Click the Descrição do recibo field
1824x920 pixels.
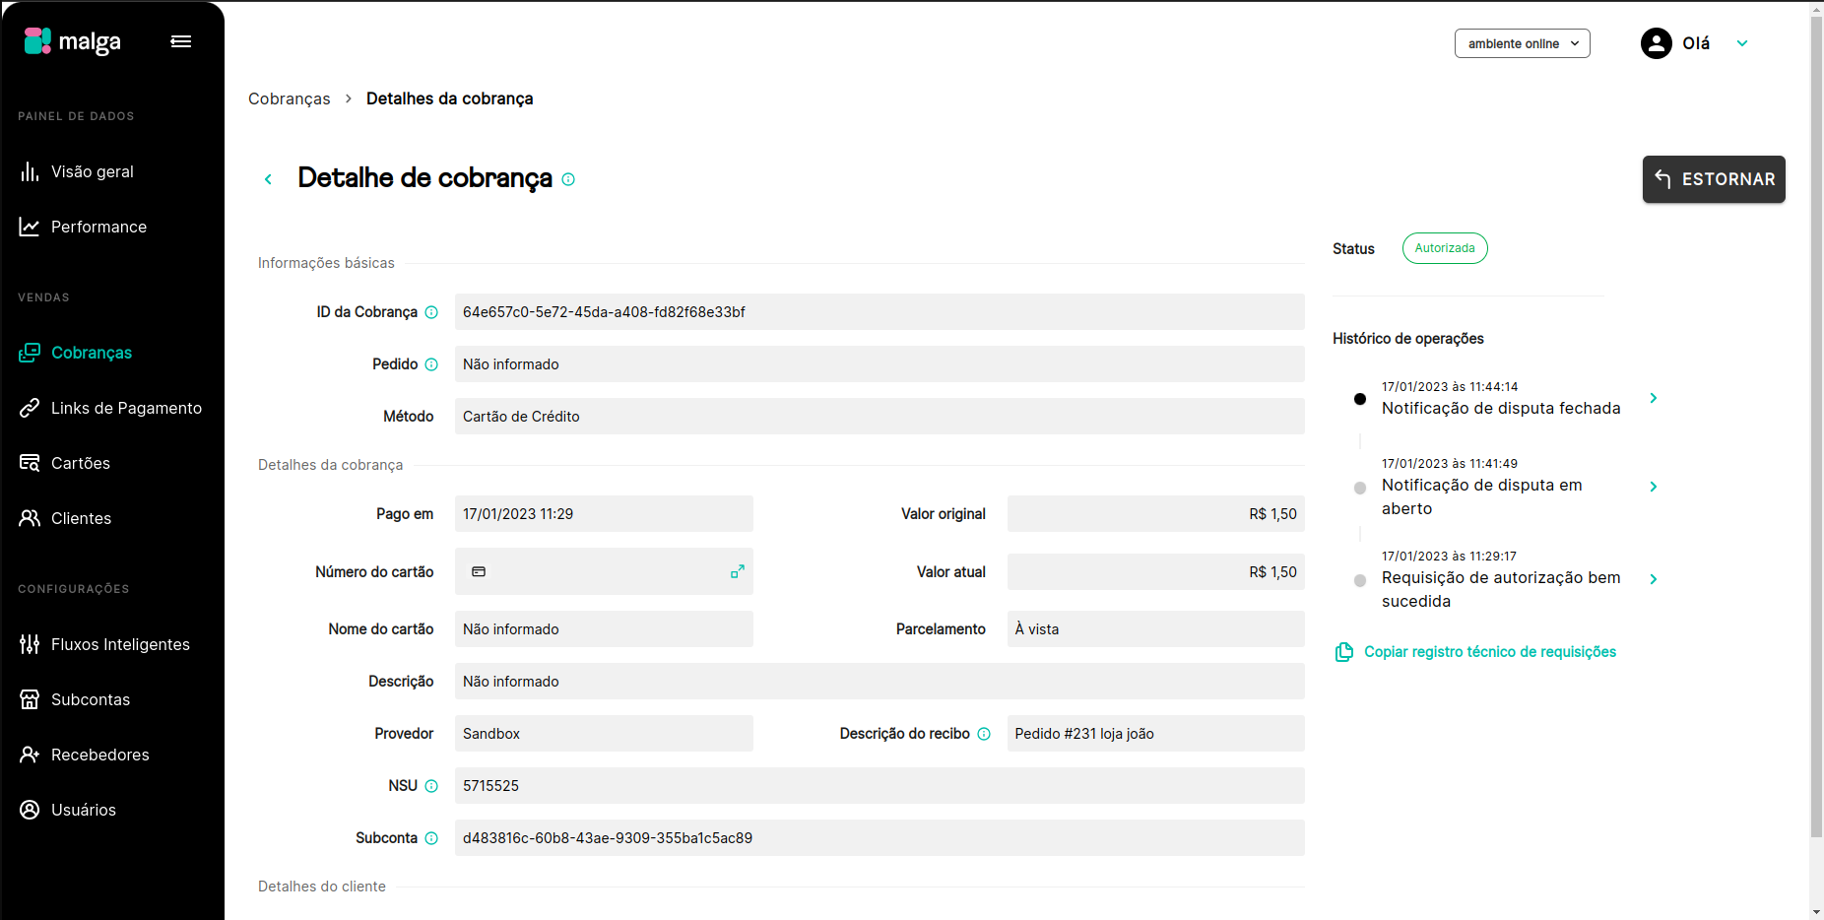(x=1156, y=734)
